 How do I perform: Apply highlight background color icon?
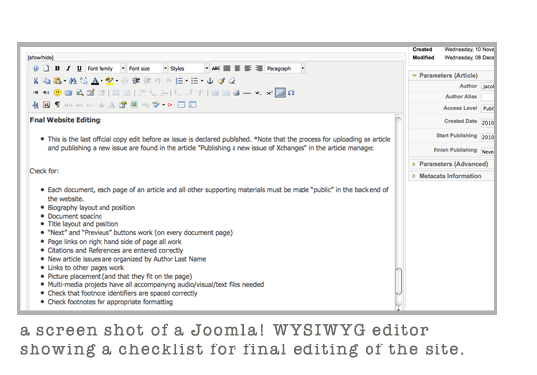tap(110, 81)
